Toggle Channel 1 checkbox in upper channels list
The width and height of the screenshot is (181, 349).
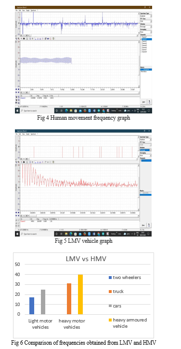tap(141, 37)
